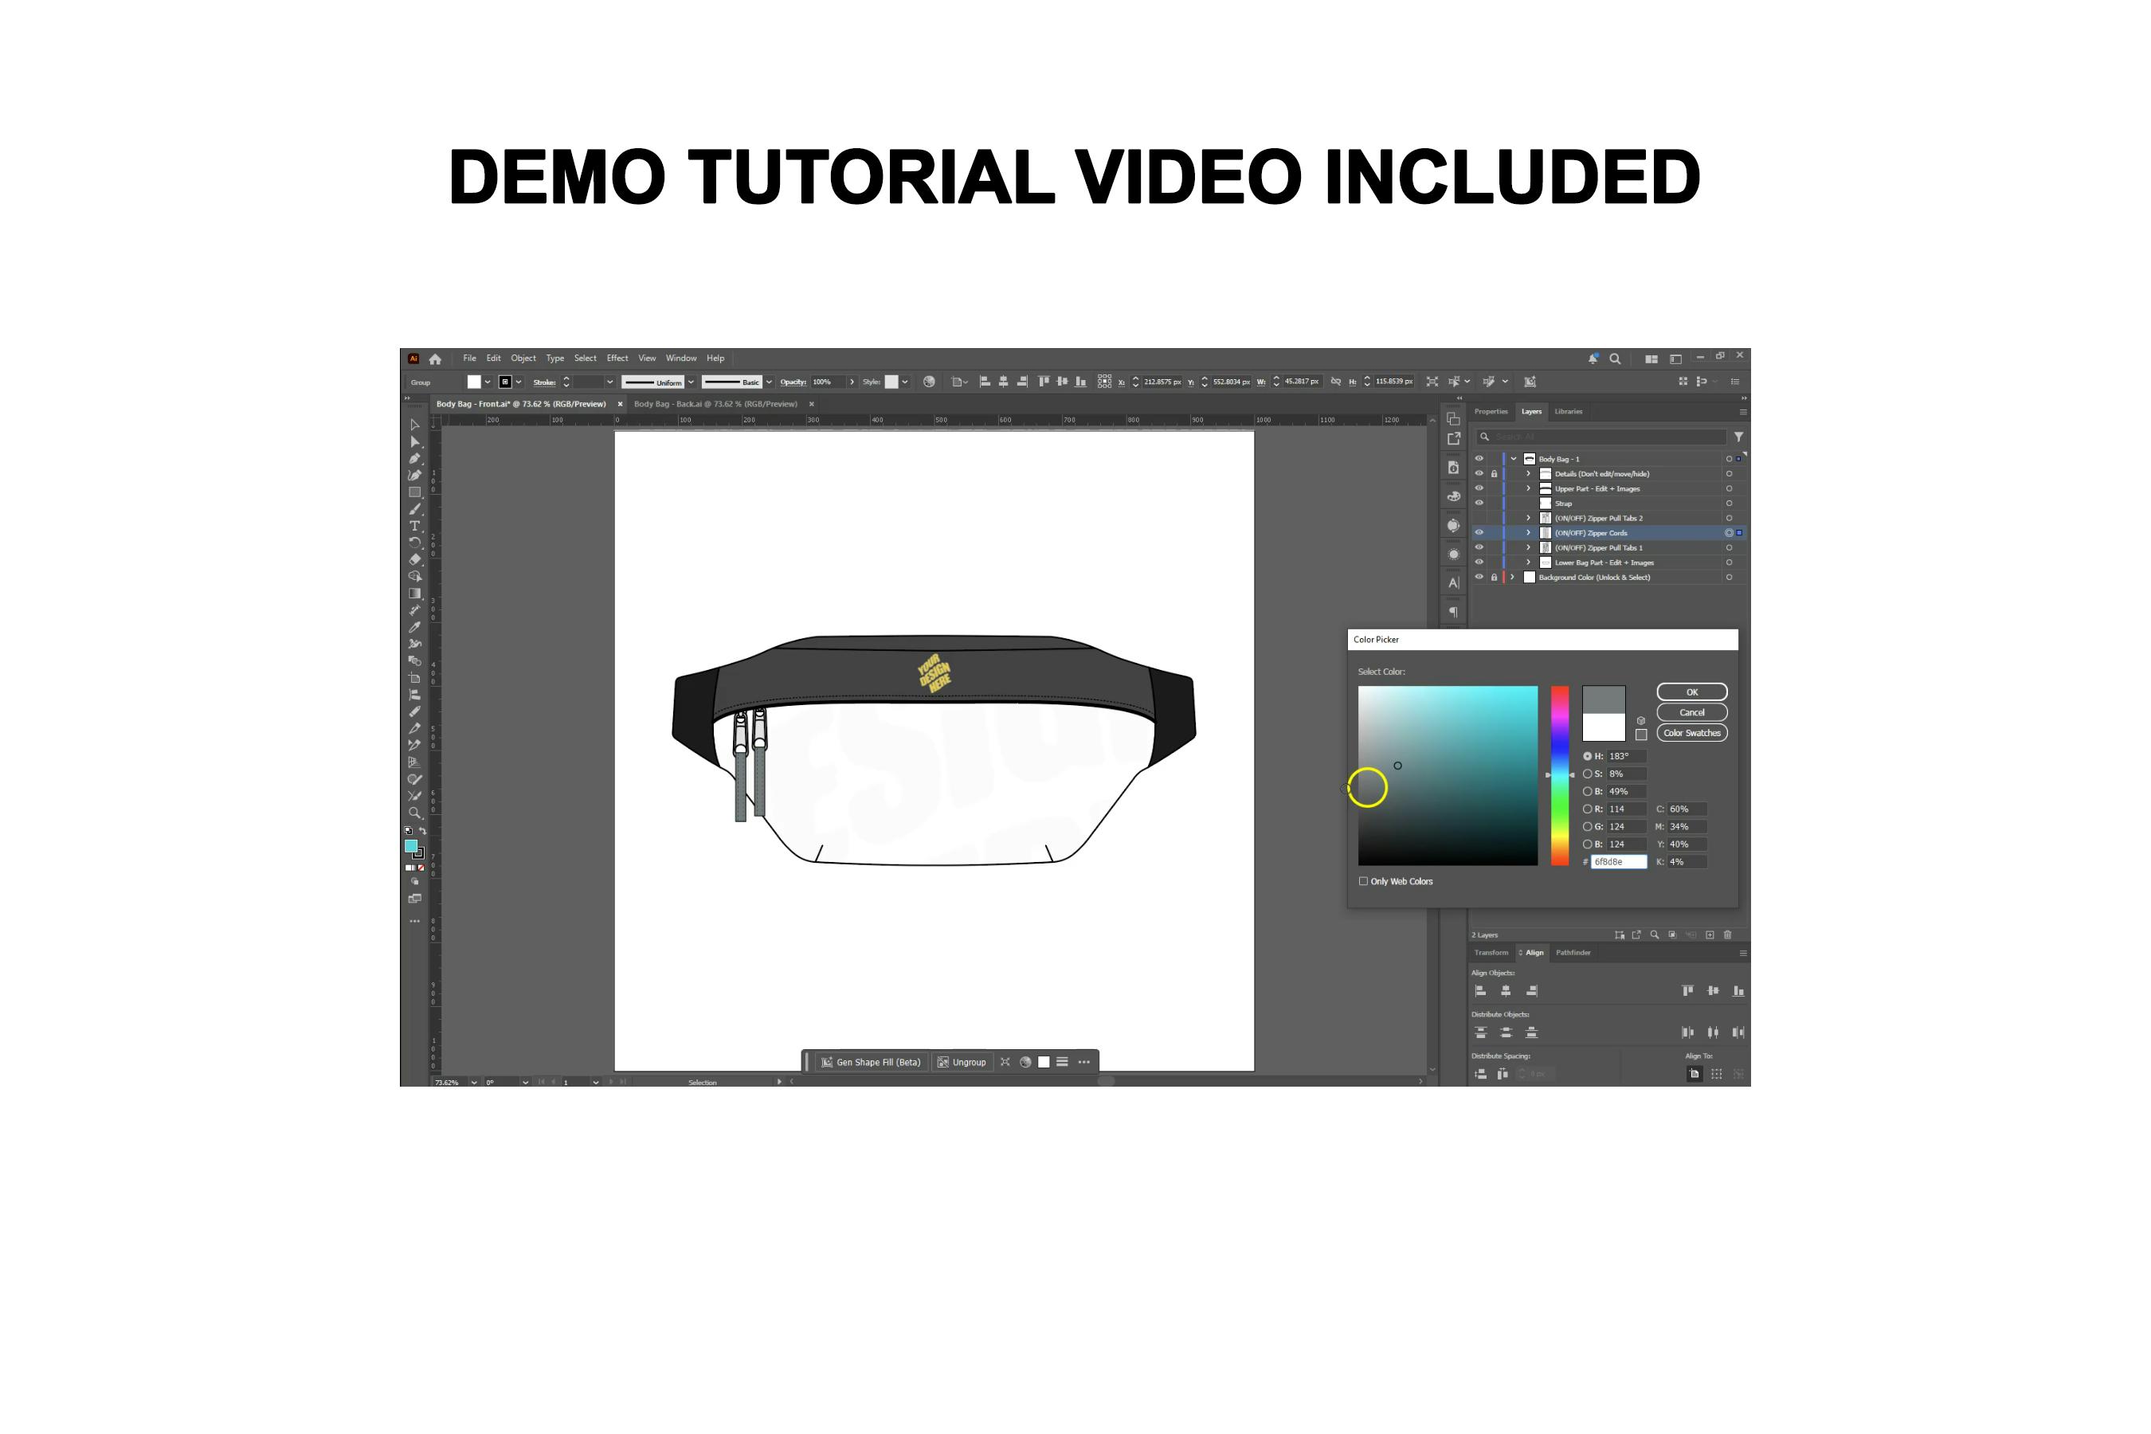Click the Ungroup button

(x=962, y=1062)
